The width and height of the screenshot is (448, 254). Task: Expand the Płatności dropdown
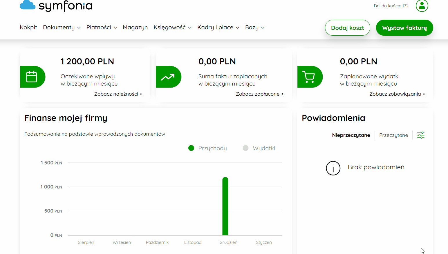pyautogui.click(x=102, y=27)
